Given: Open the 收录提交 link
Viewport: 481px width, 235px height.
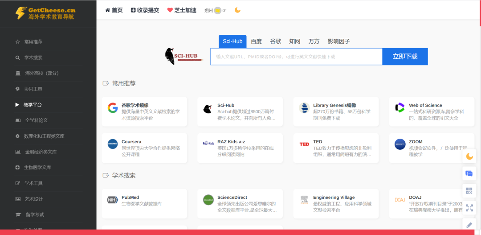Looking at the screenshot, I should 145,10.
